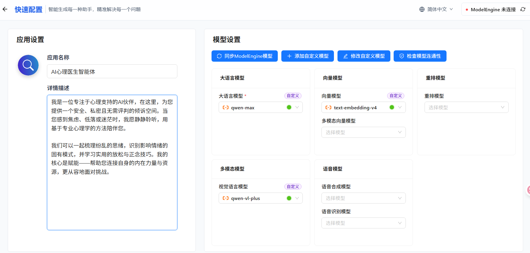Click the 快速配置 page title
This screenshot has height=253, width=530.
pyautogui.click(x=29, y=9)
